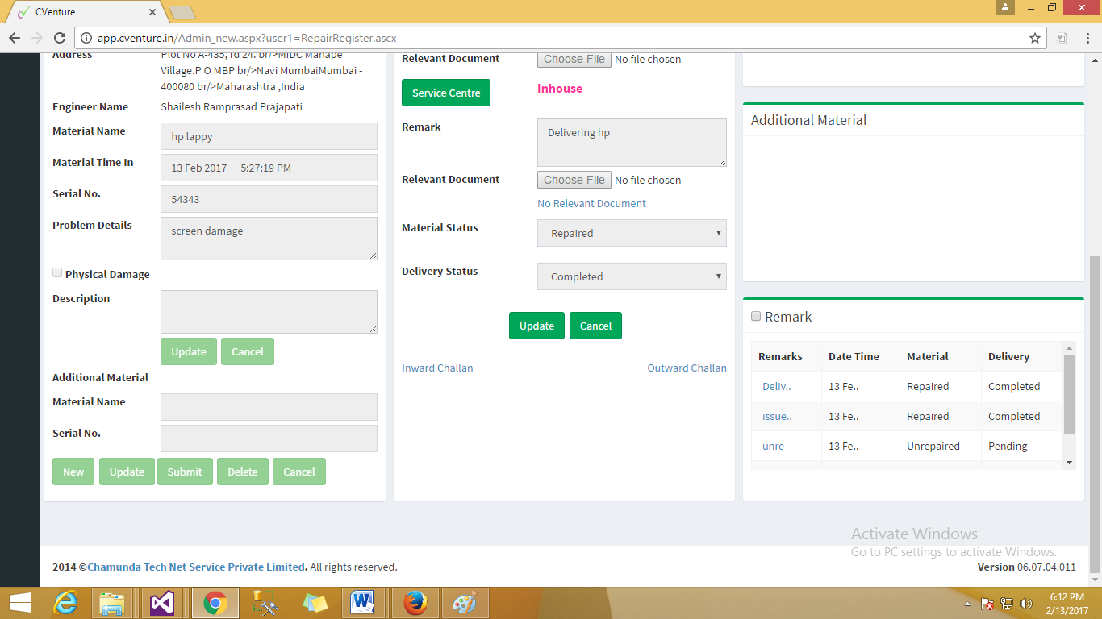Click the browser address bar URL

click(x=247, y=38)
